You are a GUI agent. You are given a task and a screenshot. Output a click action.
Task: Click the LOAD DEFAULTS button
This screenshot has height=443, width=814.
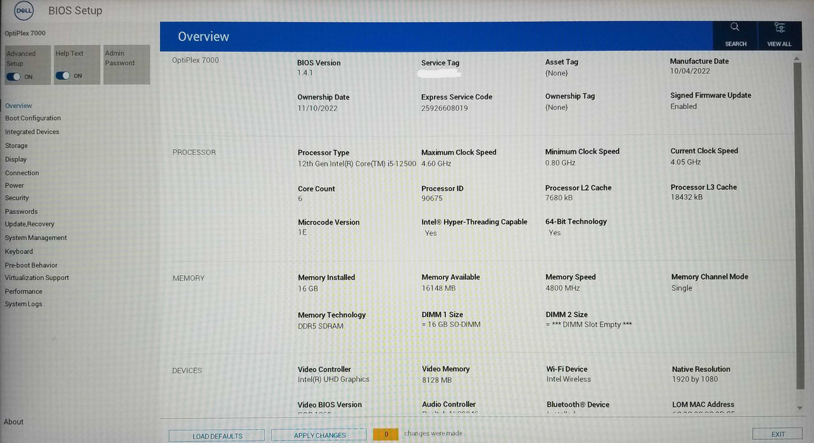click(217, 435)
